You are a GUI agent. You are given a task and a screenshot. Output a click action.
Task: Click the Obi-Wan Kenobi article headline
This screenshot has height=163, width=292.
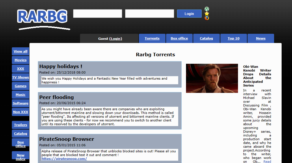(257, 76)
